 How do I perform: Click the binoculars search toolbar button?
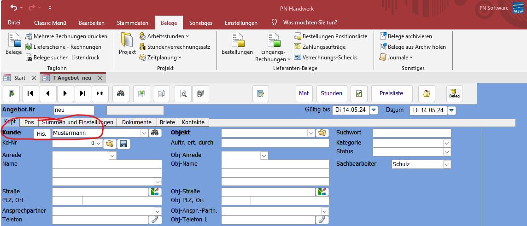point(121,93)
